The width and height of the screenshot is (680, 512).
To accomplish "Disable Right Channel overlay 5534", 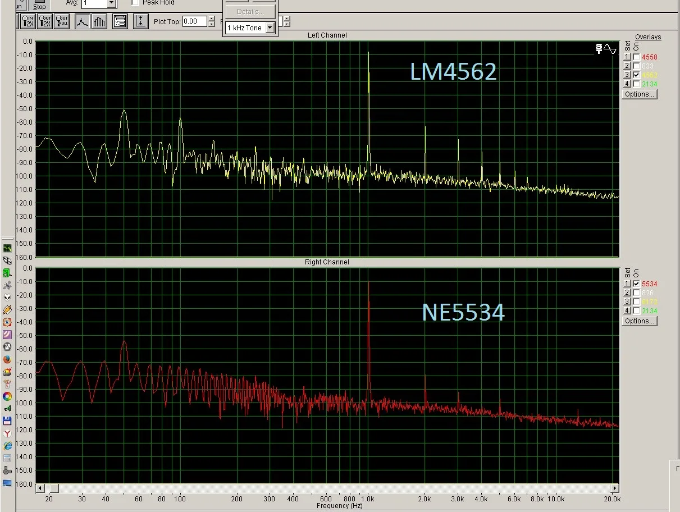I will (x=636, y=284).
